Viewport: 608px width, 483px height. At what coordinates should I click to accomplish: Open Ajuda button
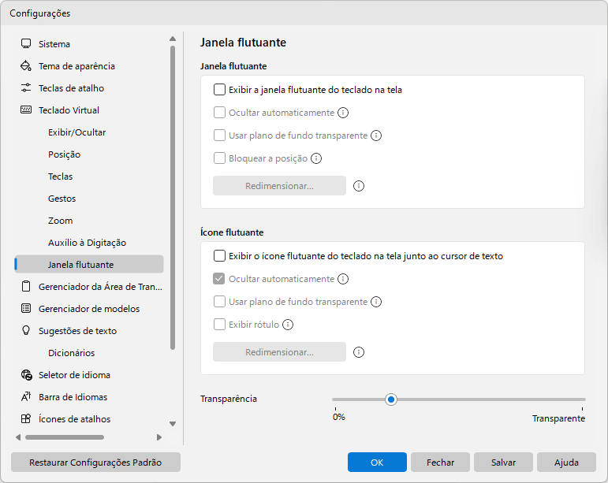point(566,463)
